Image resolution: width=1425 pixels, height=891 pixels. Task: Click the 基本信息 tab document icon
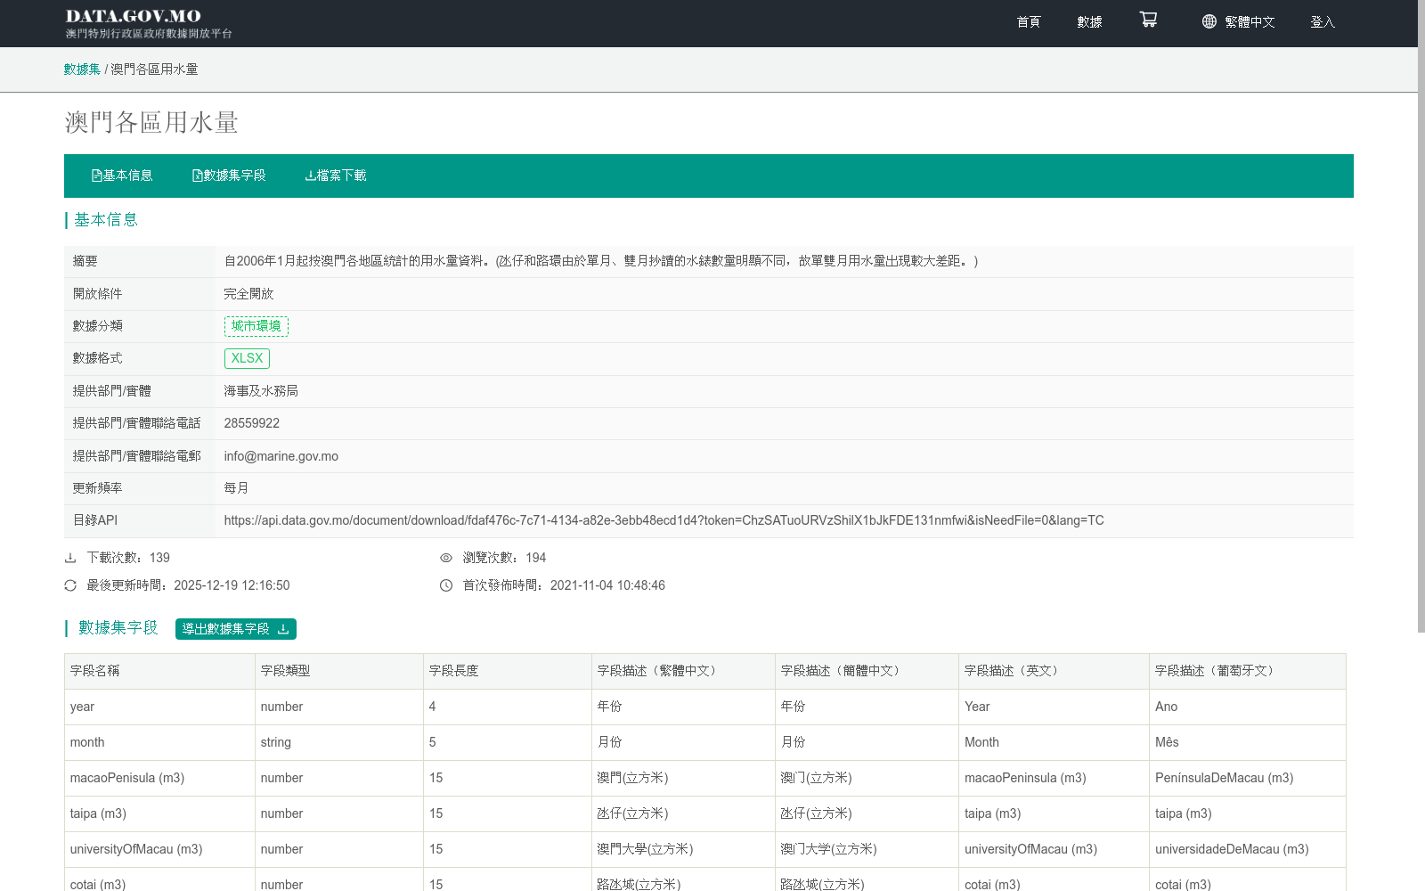[96, 176]
